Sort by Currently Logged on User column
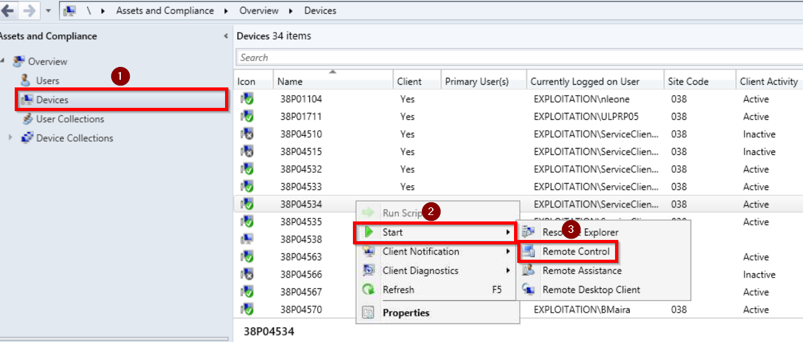This screenshot has height=342, width=803. pos(584,81)
